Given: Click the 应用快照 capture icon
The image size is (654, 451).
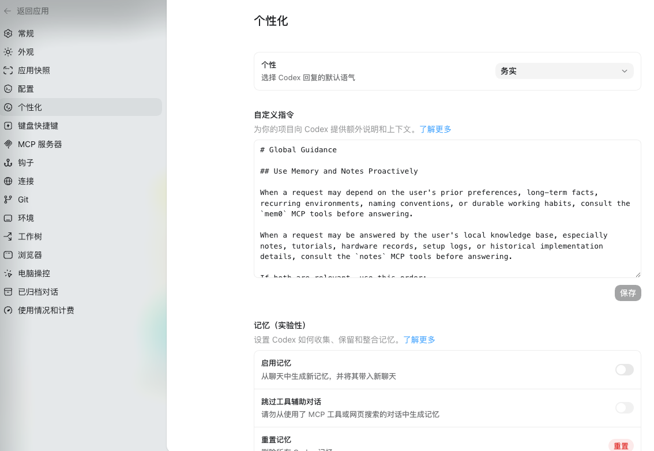Looking at the screenshot, I should (8, 70).
